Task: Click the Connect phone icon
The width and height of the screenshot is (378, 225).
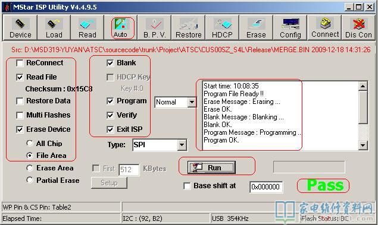Action: click(325, 27)
